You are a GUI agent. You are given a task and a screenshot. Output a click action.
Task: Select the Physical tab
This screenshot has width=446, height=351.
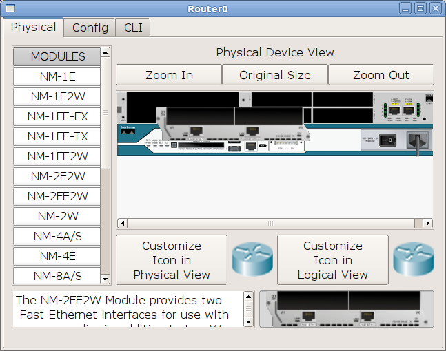pos(33,28)
